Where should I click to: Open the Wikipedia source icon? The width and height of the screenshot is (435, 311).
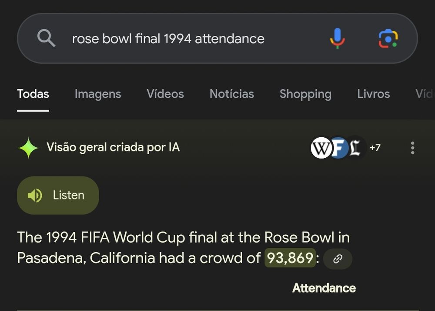coord(321,148)
